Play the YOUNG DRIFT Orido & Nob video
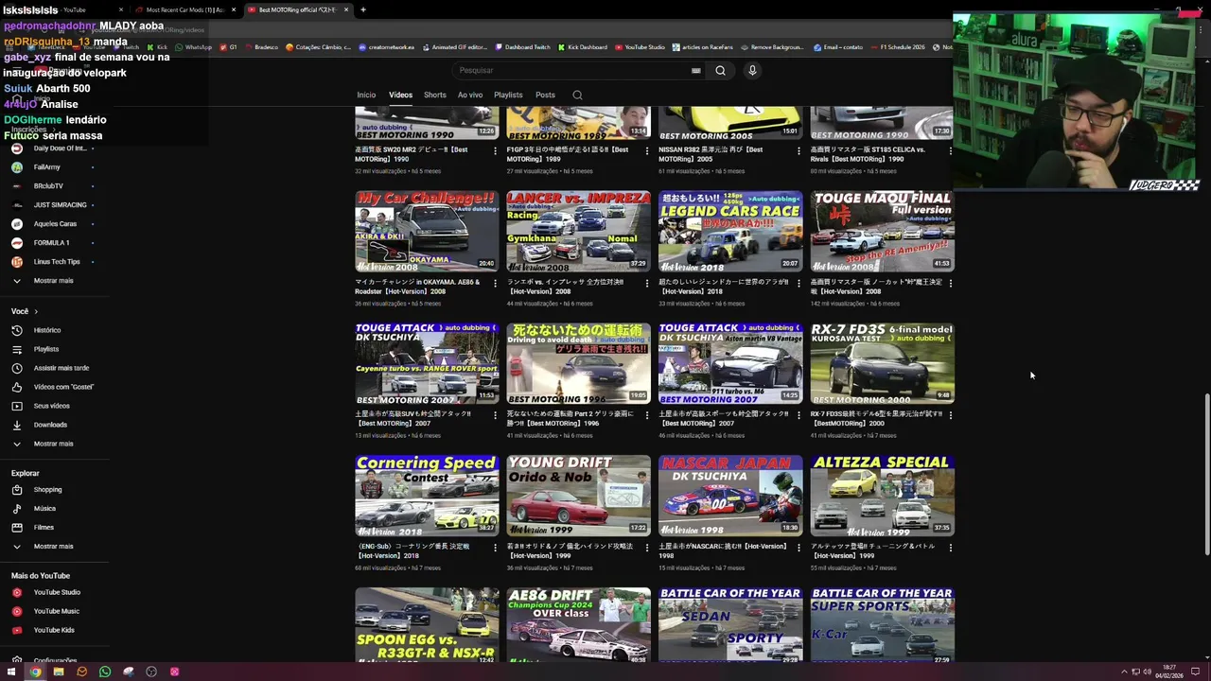The height and width of the screenshot is (681, 1211). (578, 496)
